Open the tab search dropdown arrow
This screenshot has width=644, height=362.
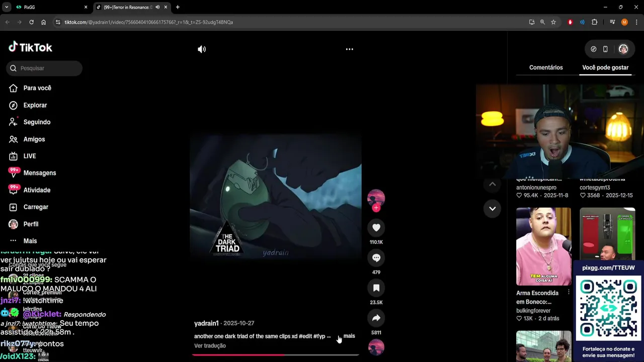coord(7,7)
